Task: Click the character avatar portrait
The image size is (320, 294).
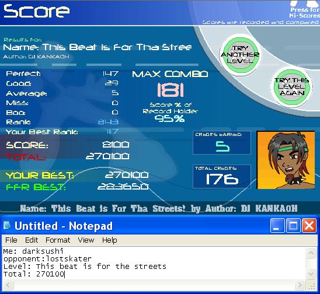Action: click(286, 160)
